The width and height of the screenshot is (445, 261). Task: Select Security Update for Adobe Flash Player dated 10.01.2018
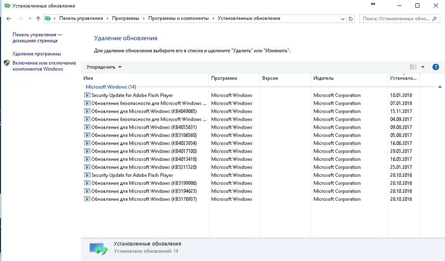click(x=132, y=96)
